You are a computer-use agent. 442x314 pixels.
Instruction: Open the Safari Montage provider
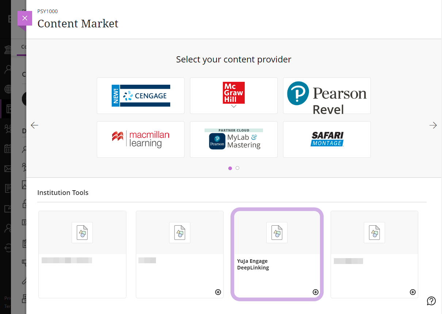[327, 139]
